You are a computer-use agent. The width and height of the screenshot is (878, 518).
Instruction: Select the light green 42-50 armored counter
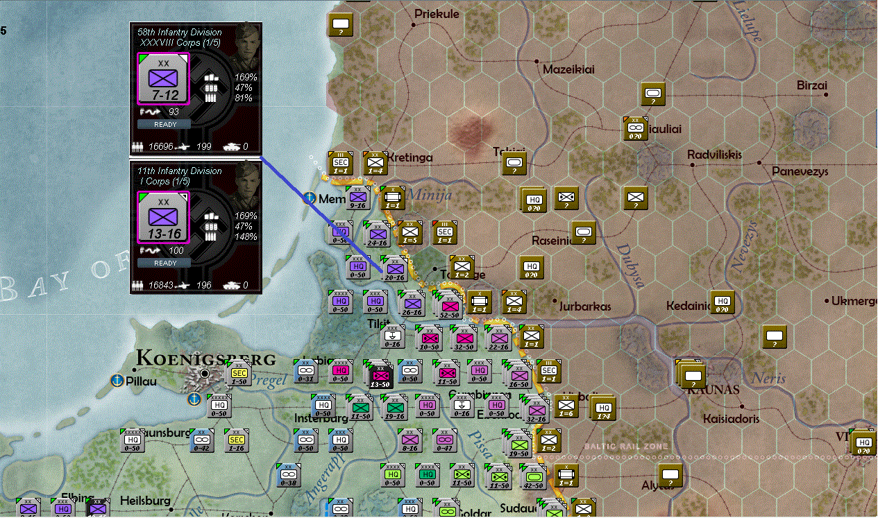534,477
